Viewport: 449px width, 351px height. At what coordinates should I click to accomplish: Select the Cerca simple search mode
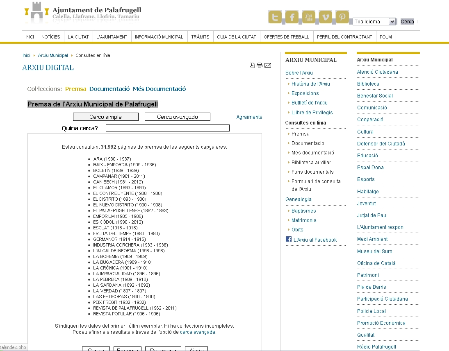[105, 117]
